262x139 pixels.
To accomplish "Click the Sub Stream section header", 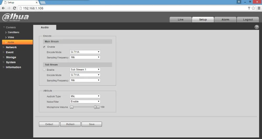I will (x=78, y=65).
